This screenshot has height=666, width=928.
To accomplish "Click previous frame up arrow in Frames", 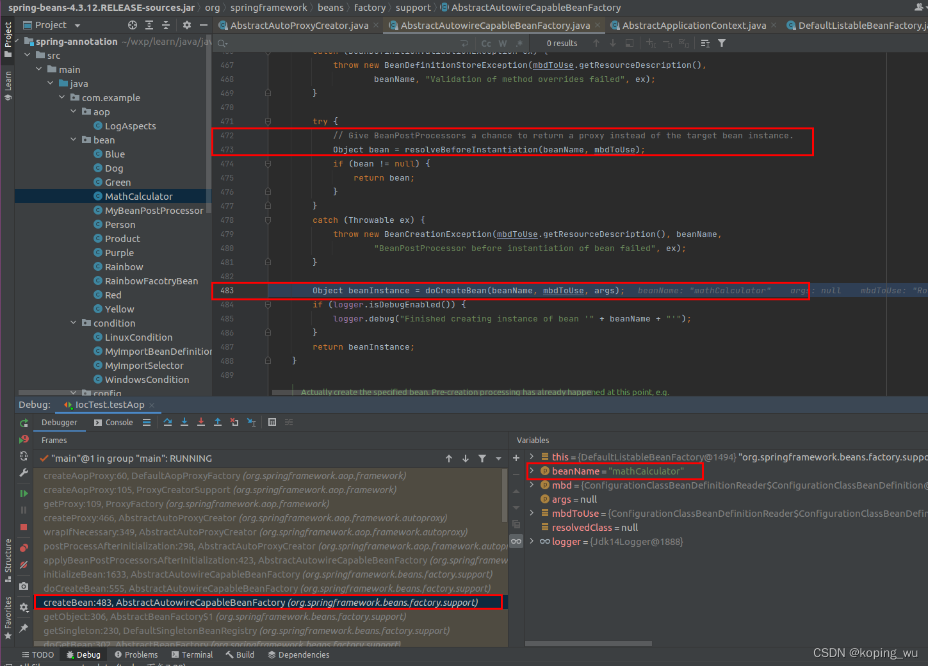I will click(x=449, y=459).
